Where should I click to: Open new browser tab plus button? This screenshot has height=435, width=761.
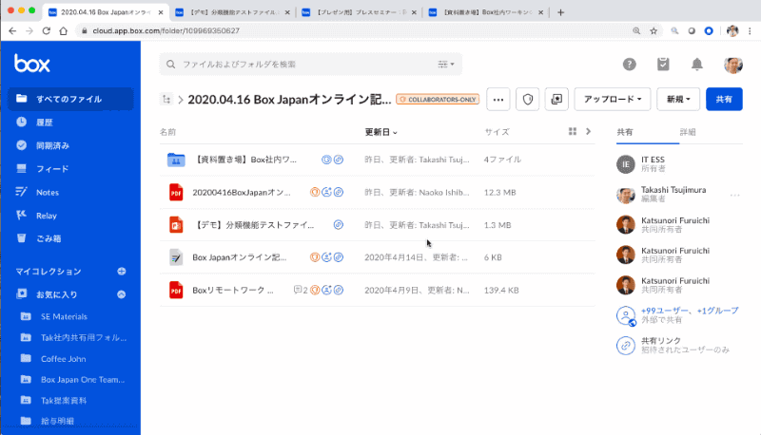click(560, 12)
